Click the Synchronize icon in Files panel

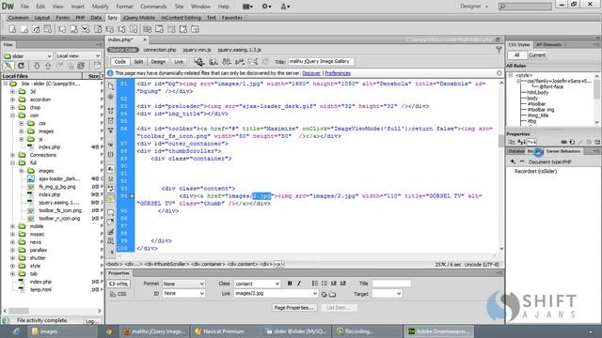click(x=81, y=66)
